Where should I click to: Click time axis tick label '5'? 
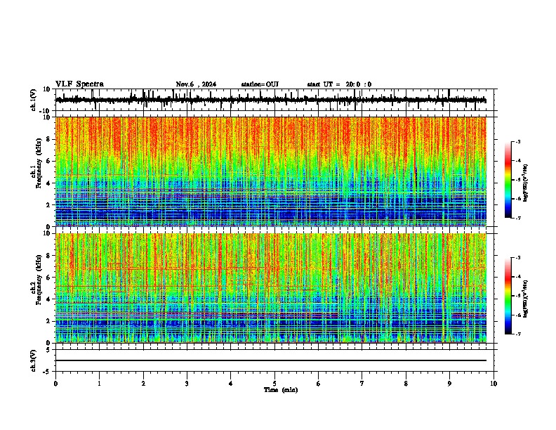pos(274,384)
